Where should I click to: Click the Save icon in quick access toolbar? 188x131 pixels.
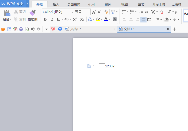click(x=9, y=29)
